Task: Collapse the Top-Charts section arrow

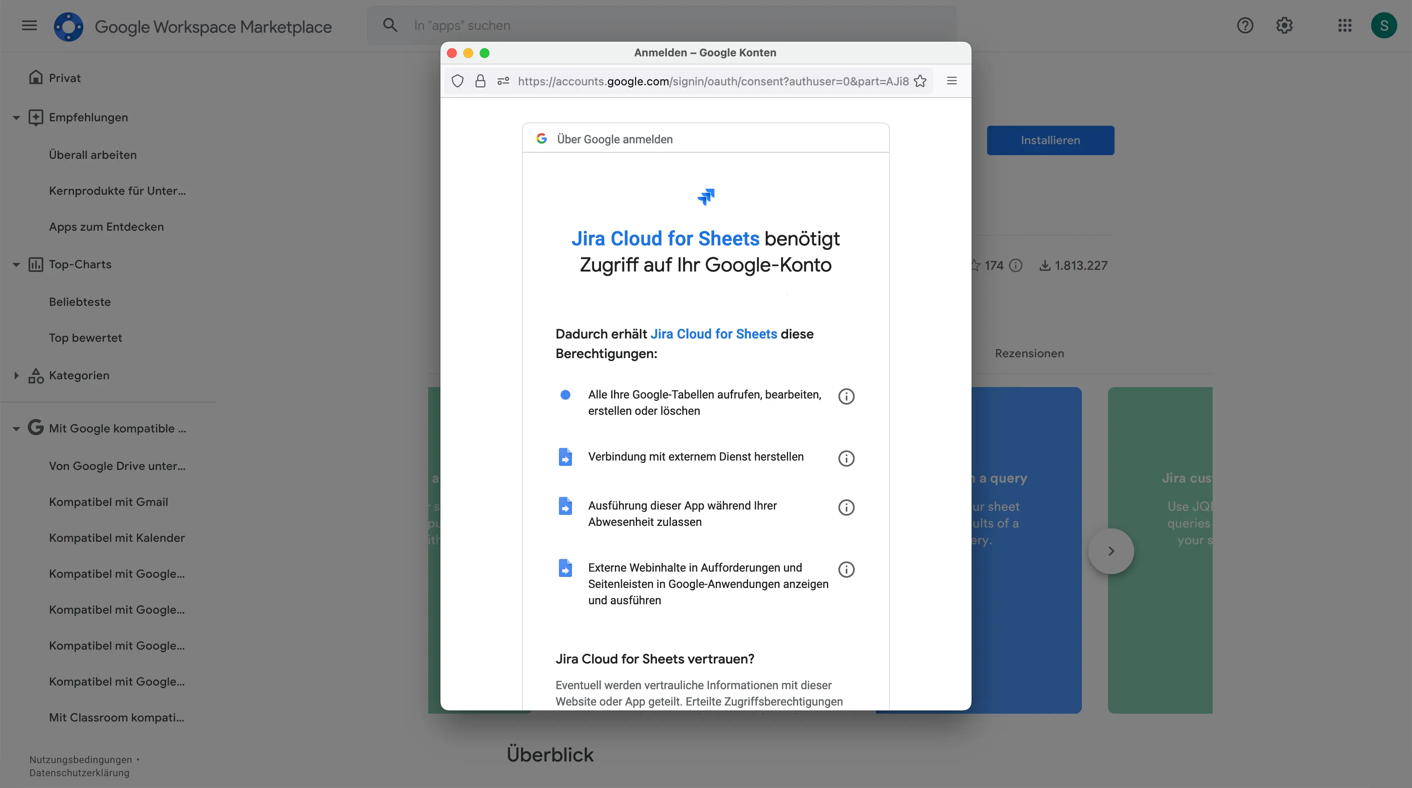Action: point(16,265)
